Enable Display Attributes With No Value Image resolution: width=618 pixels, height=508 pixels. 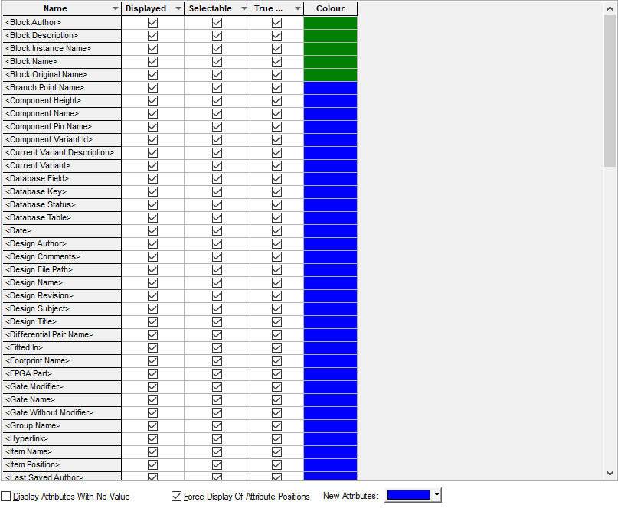click(x=6, y=497)
